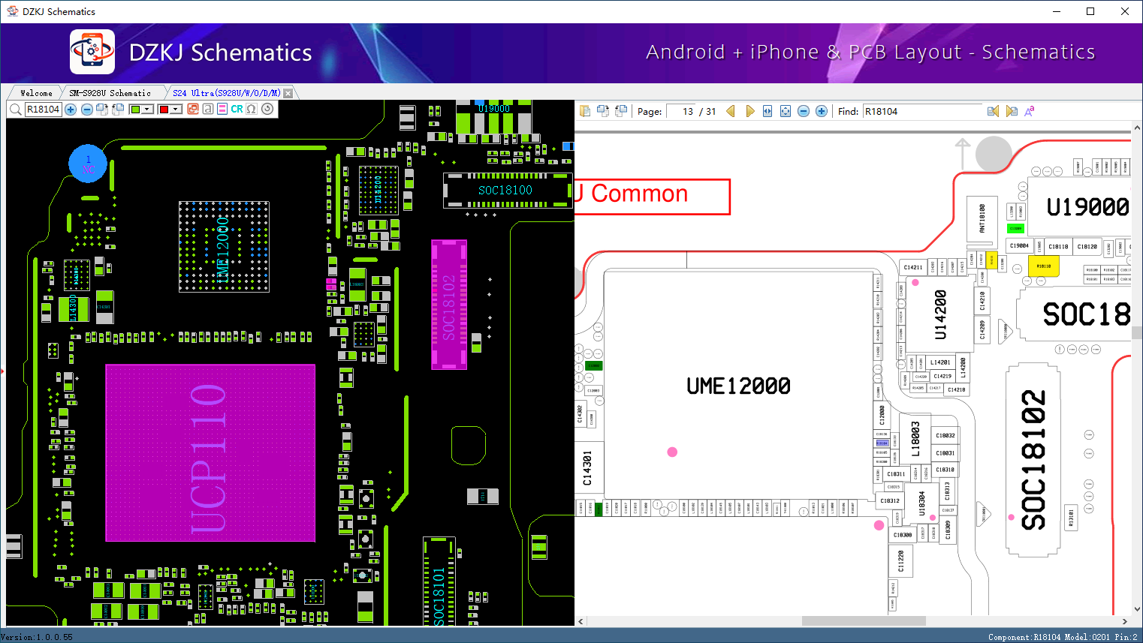Toggle the pink lines layer icon
Screen dimensions: 1143x643
(222, 110)
